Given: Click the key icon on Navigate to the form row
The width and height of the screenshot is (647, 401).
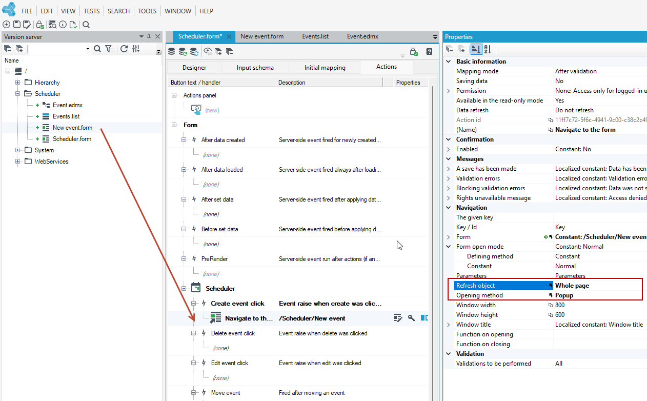Looking at the screenshot, I should point(411,318).
